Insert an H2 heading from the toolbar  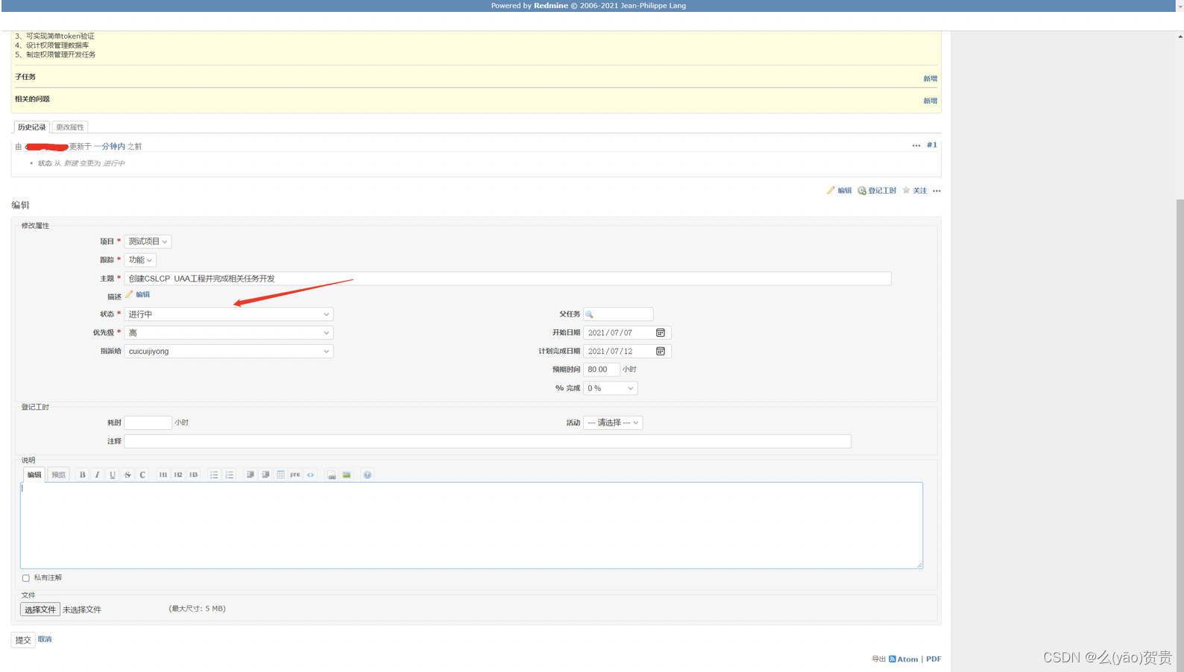178,475
